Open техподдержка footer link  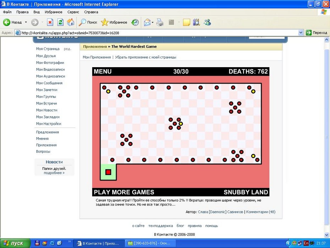(161, 226)
